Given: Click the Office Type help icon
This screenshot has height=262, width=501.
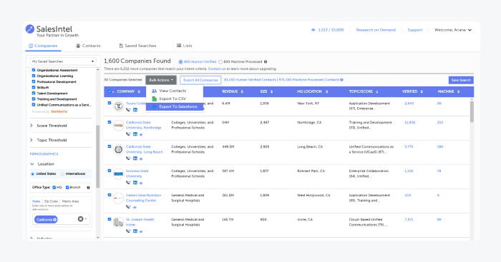Looking at the screenshot, I should pyautogui.click(x=88, y=188).
